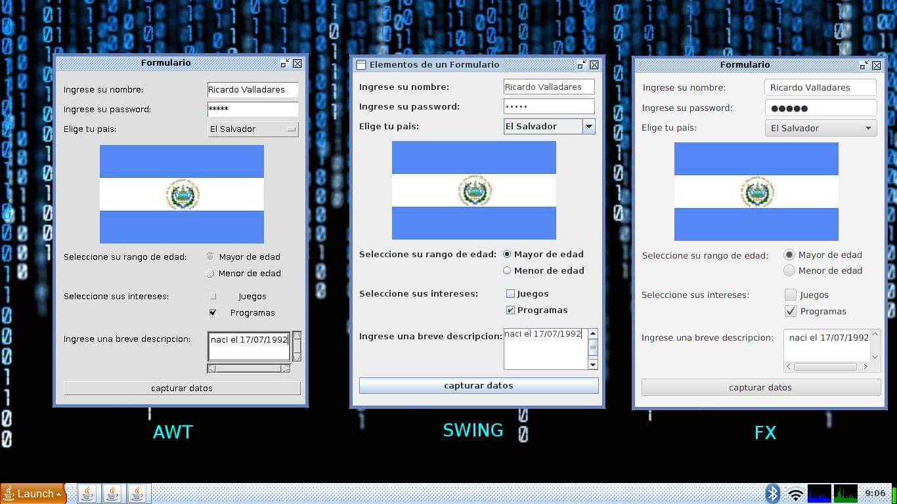Focus the name field in AWT window

(253, 90)
